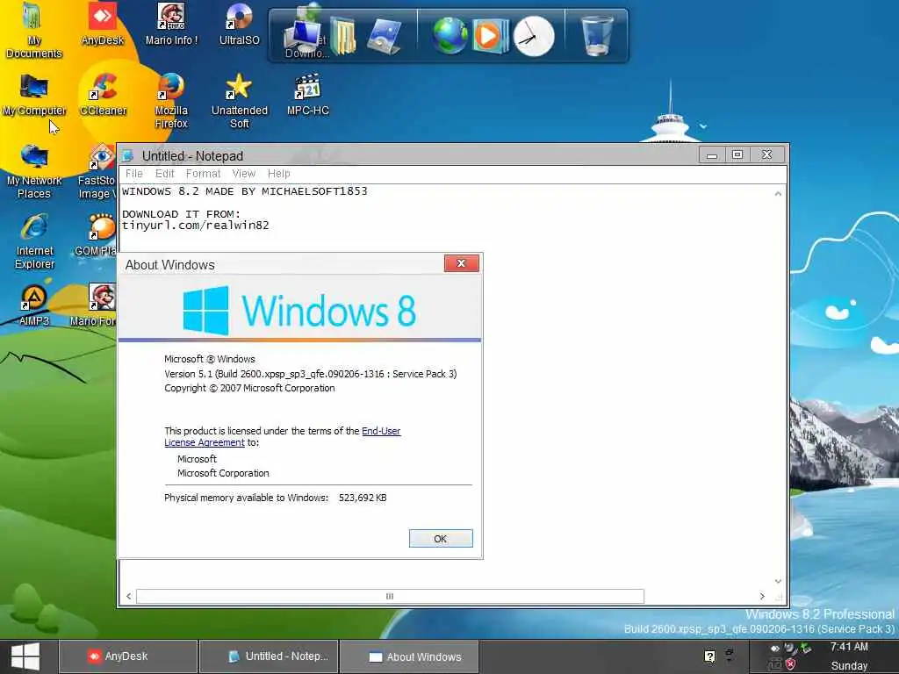Open the View menu in Notepad
The width and height of the screenshot is (899, 674).
point(244,174)
